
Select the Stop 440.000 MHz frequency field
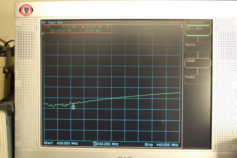pyautogui.click(x=161, y=145)
